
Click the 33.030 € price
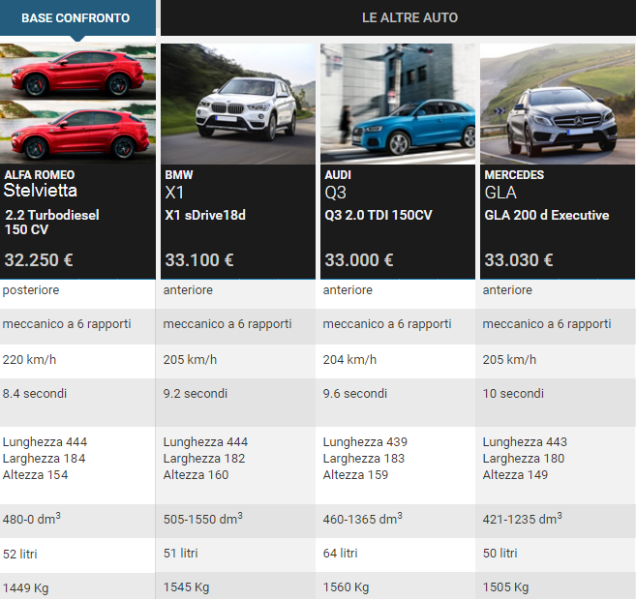pyautogui.click(x=519, y=260)
